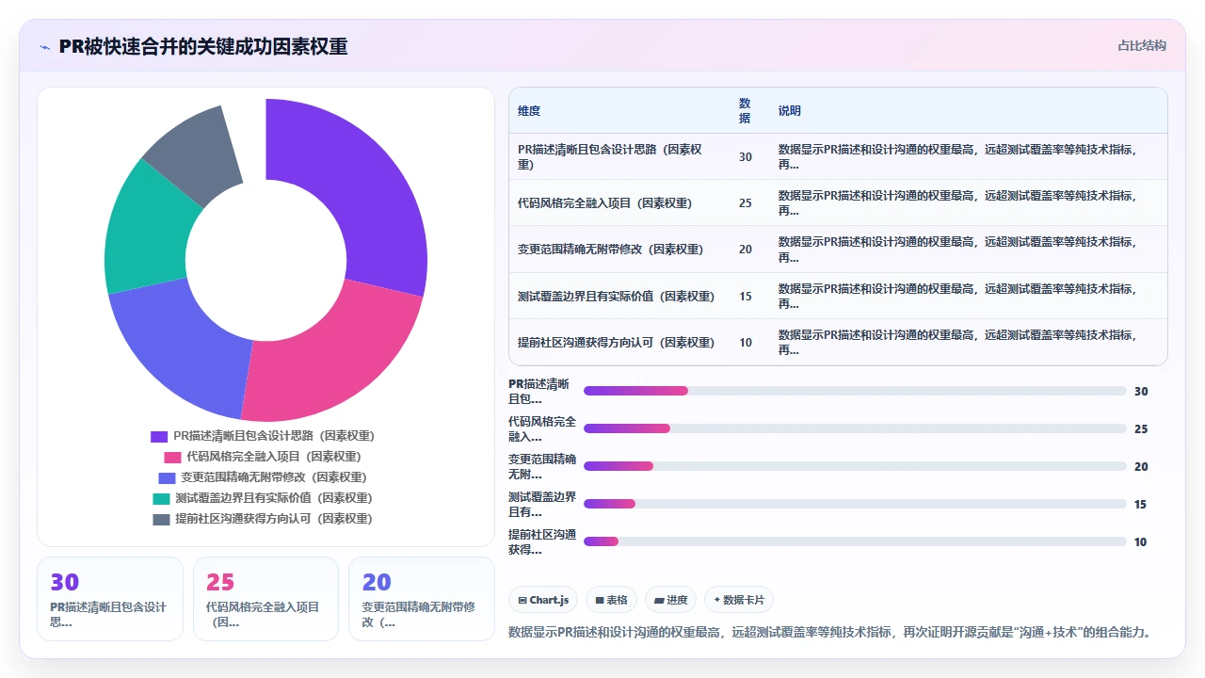Click the data card showing 20
The height and width of the screenshot is (678, 1205).
pos(422,599)
